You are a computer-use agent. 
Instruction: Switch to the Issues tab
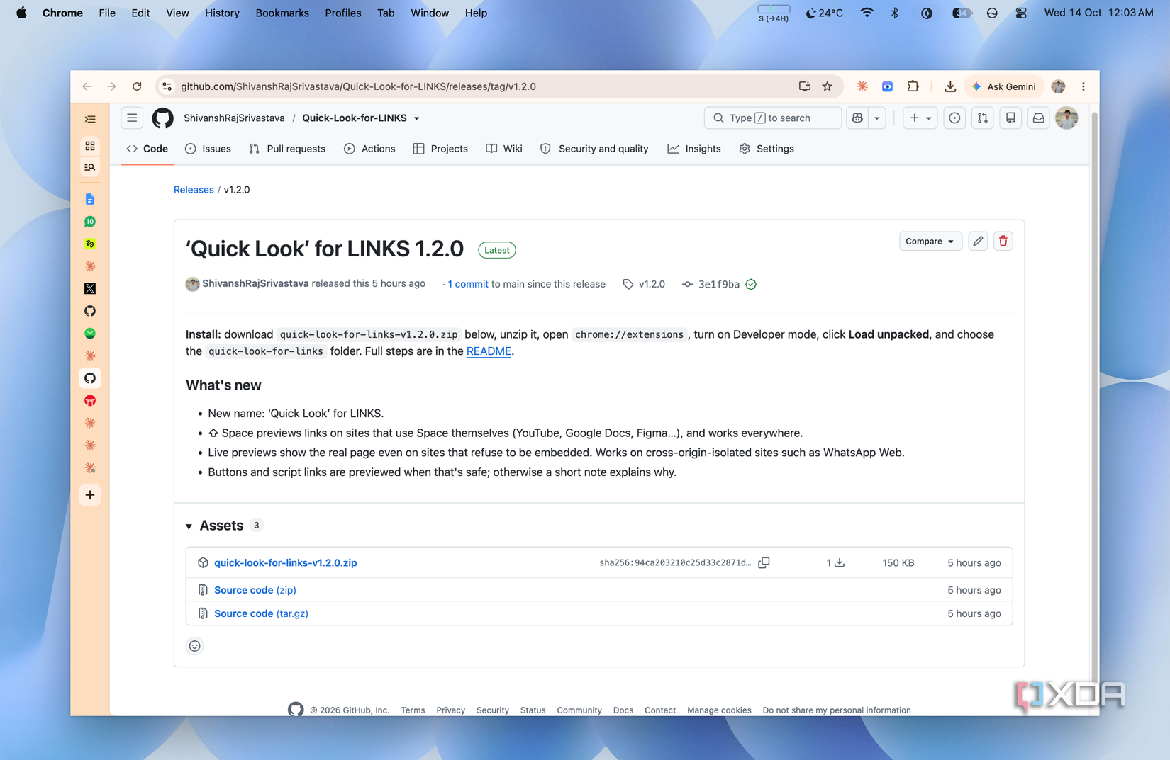tap(208, 149)
